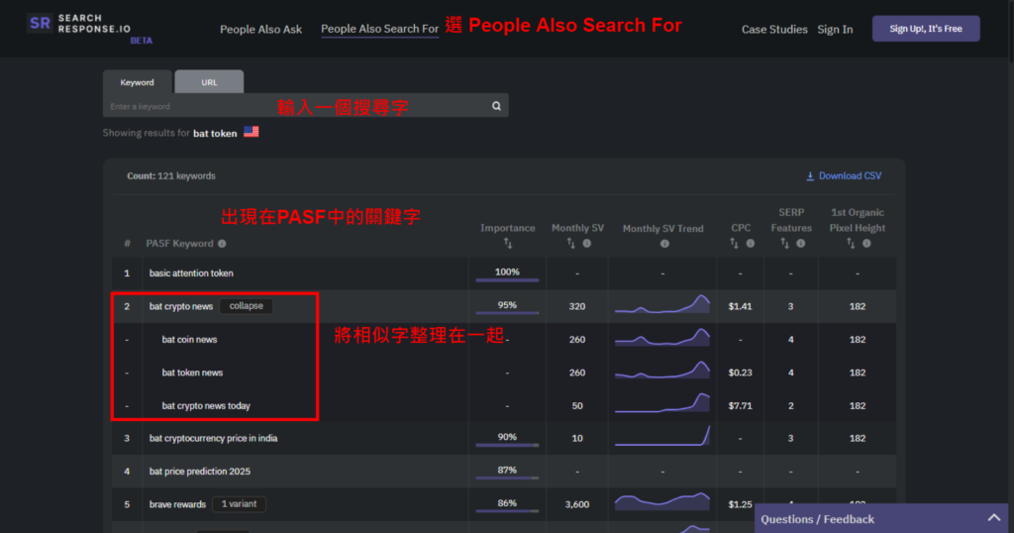The width and height of the screenshot is (1014, 533).
Task: Click the keyword brave rewards
Action: pyautogui.click(x=177, y=504)
